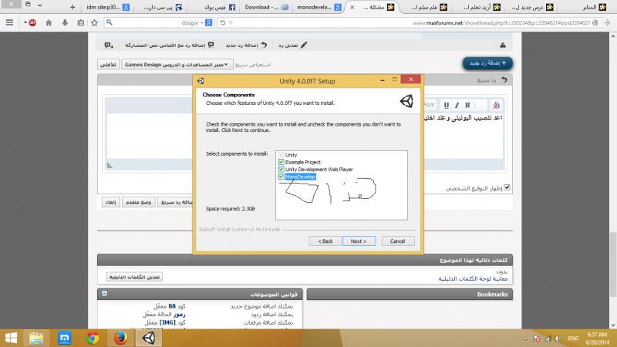Click the curved arrow icon beside address bar
The height and width of the screenshot is (347, 617).
[x=223, y=23]
